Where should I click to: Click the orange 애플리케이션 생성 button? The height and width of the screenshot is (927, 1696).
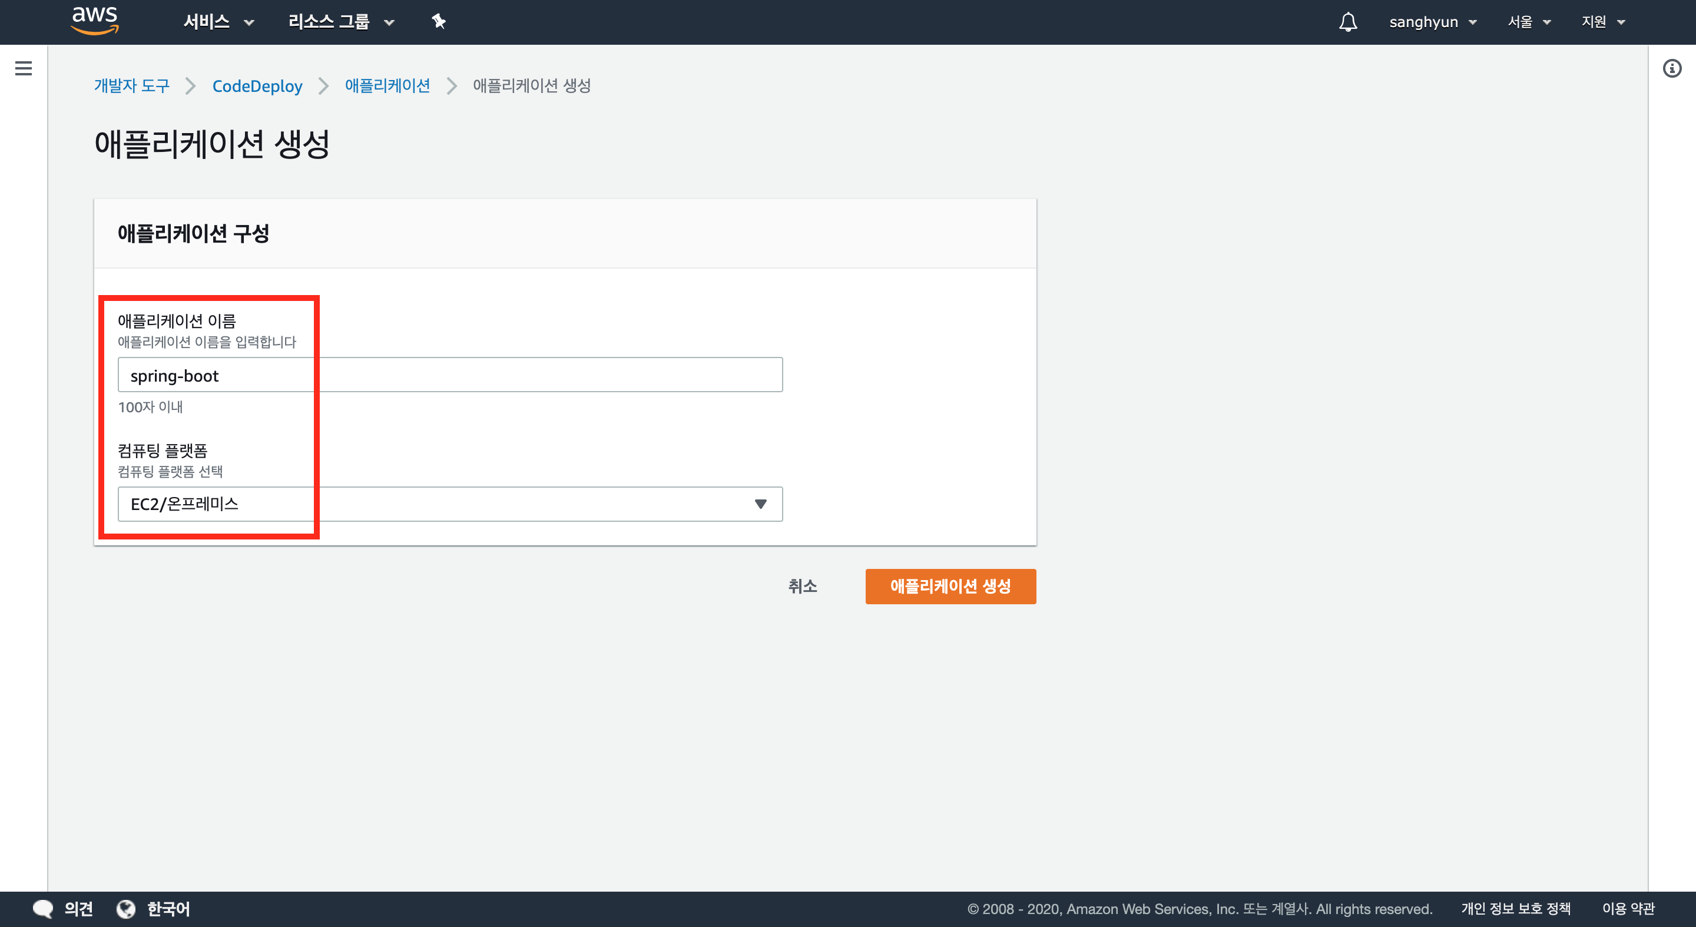tap(950, 586)
